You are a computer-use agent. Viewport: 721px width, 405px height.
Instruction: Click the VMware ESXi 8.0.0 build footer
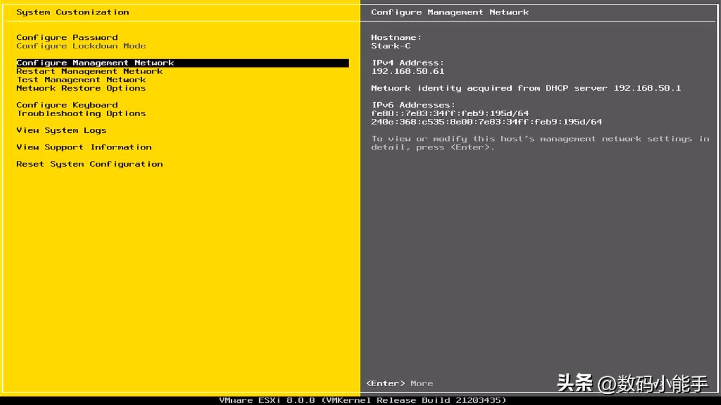point(363,400)
